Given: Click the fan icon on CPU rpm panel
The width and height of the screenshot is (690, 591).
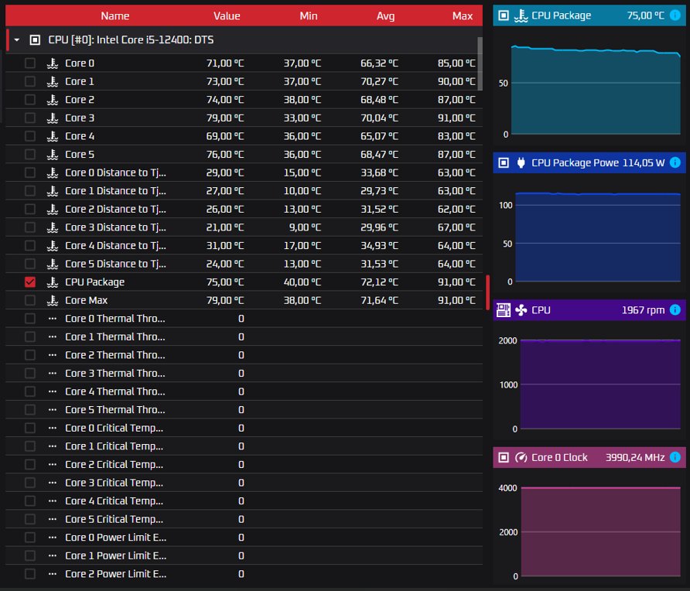Looking at the screenshot, I should click(x=521, y=310).
